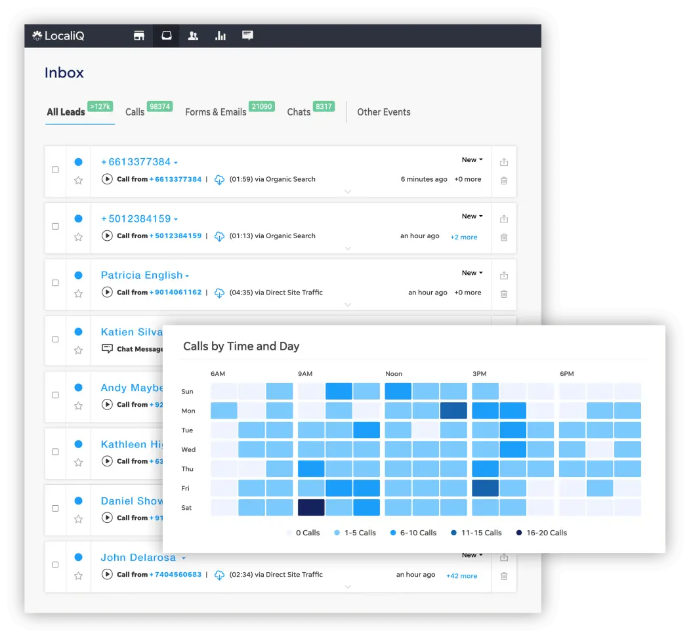This screenshot has height=639, width=691.
Task: Star the Patricia English lead
Action: [79, 293]
